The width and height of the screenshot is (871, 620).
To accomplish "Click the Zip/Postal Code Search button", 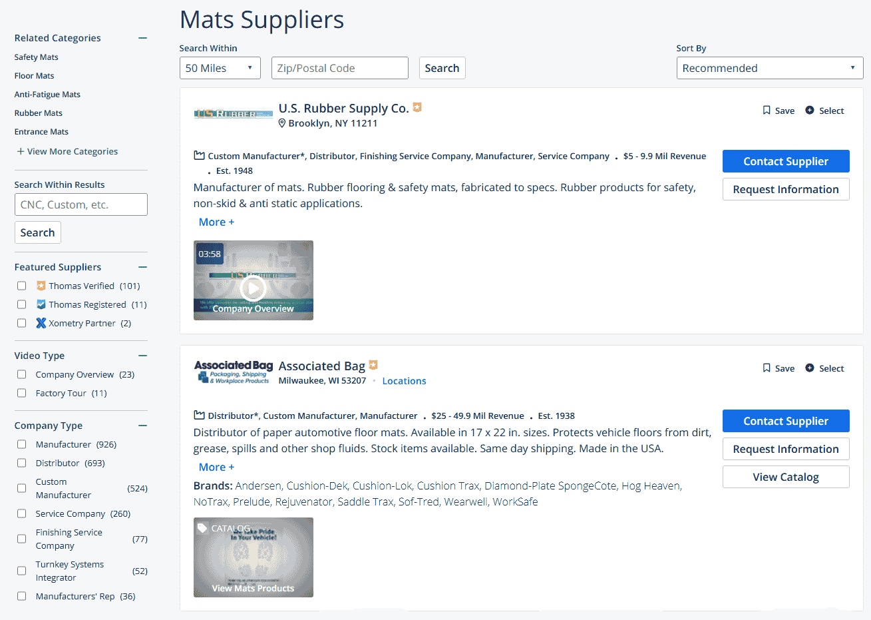I will click(442, 68).
